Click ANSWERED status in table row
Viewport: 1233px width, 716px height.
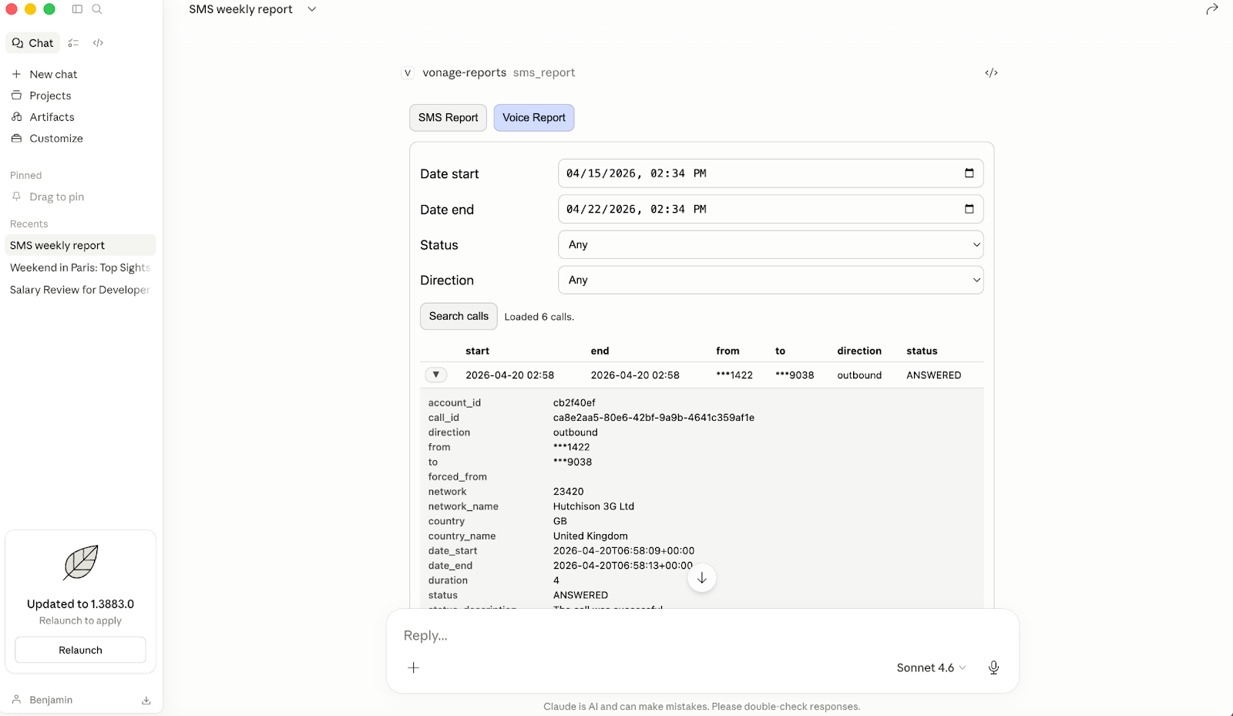(x=933, y=375)
